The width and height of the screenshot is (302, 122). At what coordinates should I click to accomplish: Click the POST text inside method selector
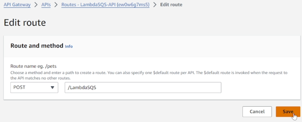[20, 88]
